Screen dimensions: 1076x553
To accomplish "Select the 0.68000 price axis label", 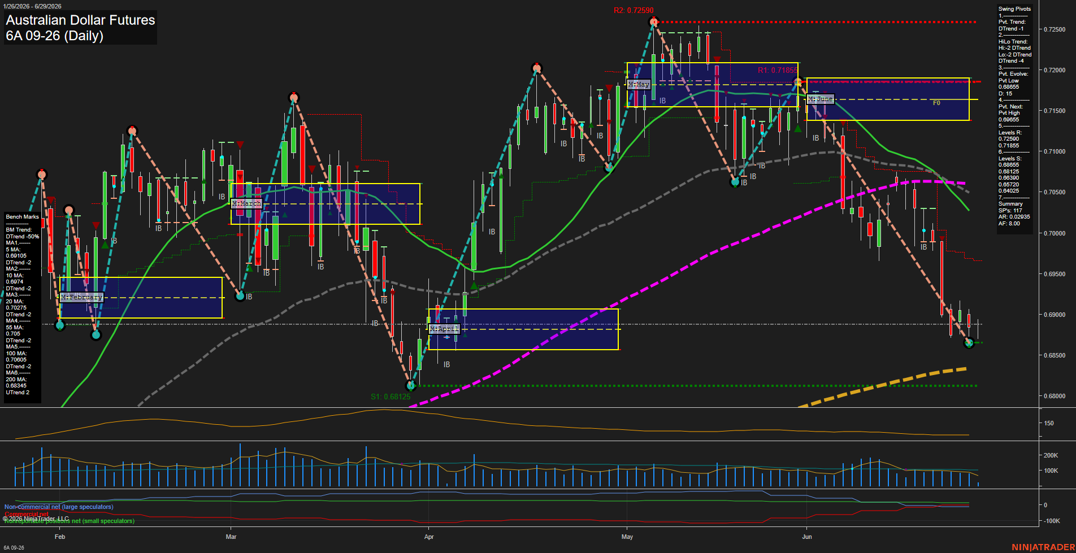I will 1055,396.
